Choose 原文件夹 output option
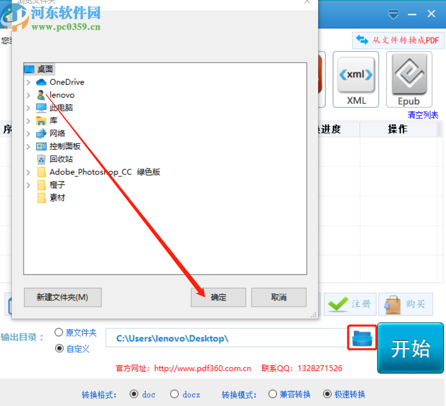Image resolution: width=446 pixels, height=406 pixels. 59,333
